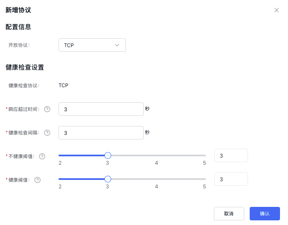Viewport: 288px width, 225px height.
Task: Click the 取消 button
Action: [x=229, y=214]
